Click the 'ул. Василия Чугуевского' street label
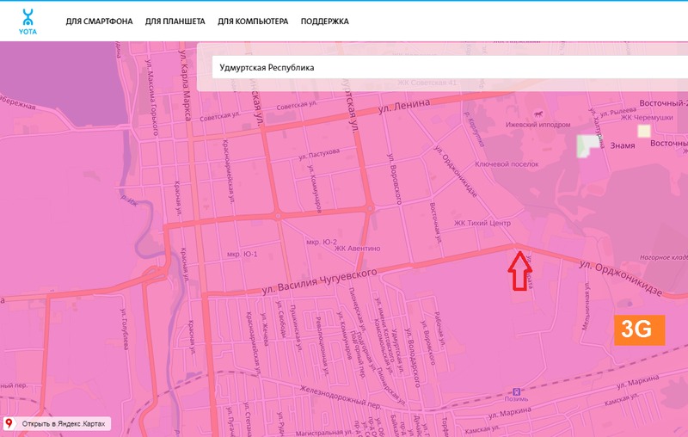Viewport: 688px width, 437px height. (x=319, y=281)
